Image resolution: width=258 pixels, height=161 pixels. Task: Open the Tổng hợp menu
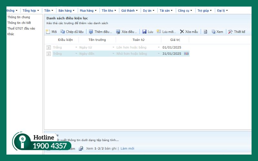point(31,11)
